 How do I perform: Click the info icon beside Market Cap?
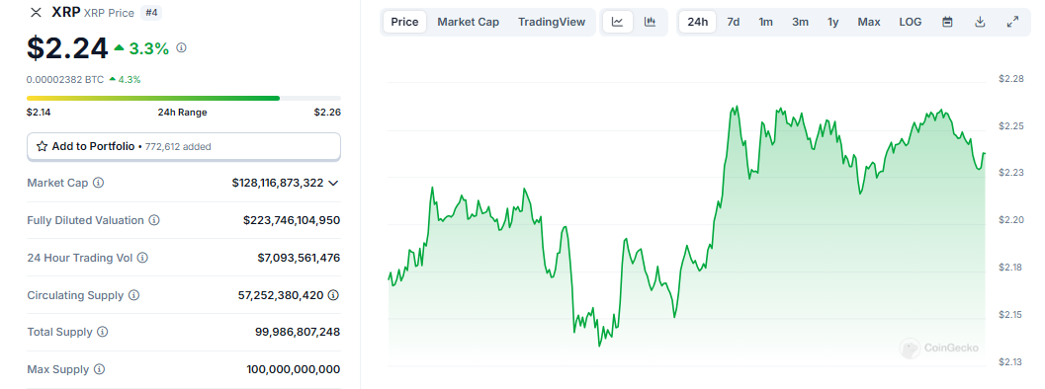click(x=99, y=183)
